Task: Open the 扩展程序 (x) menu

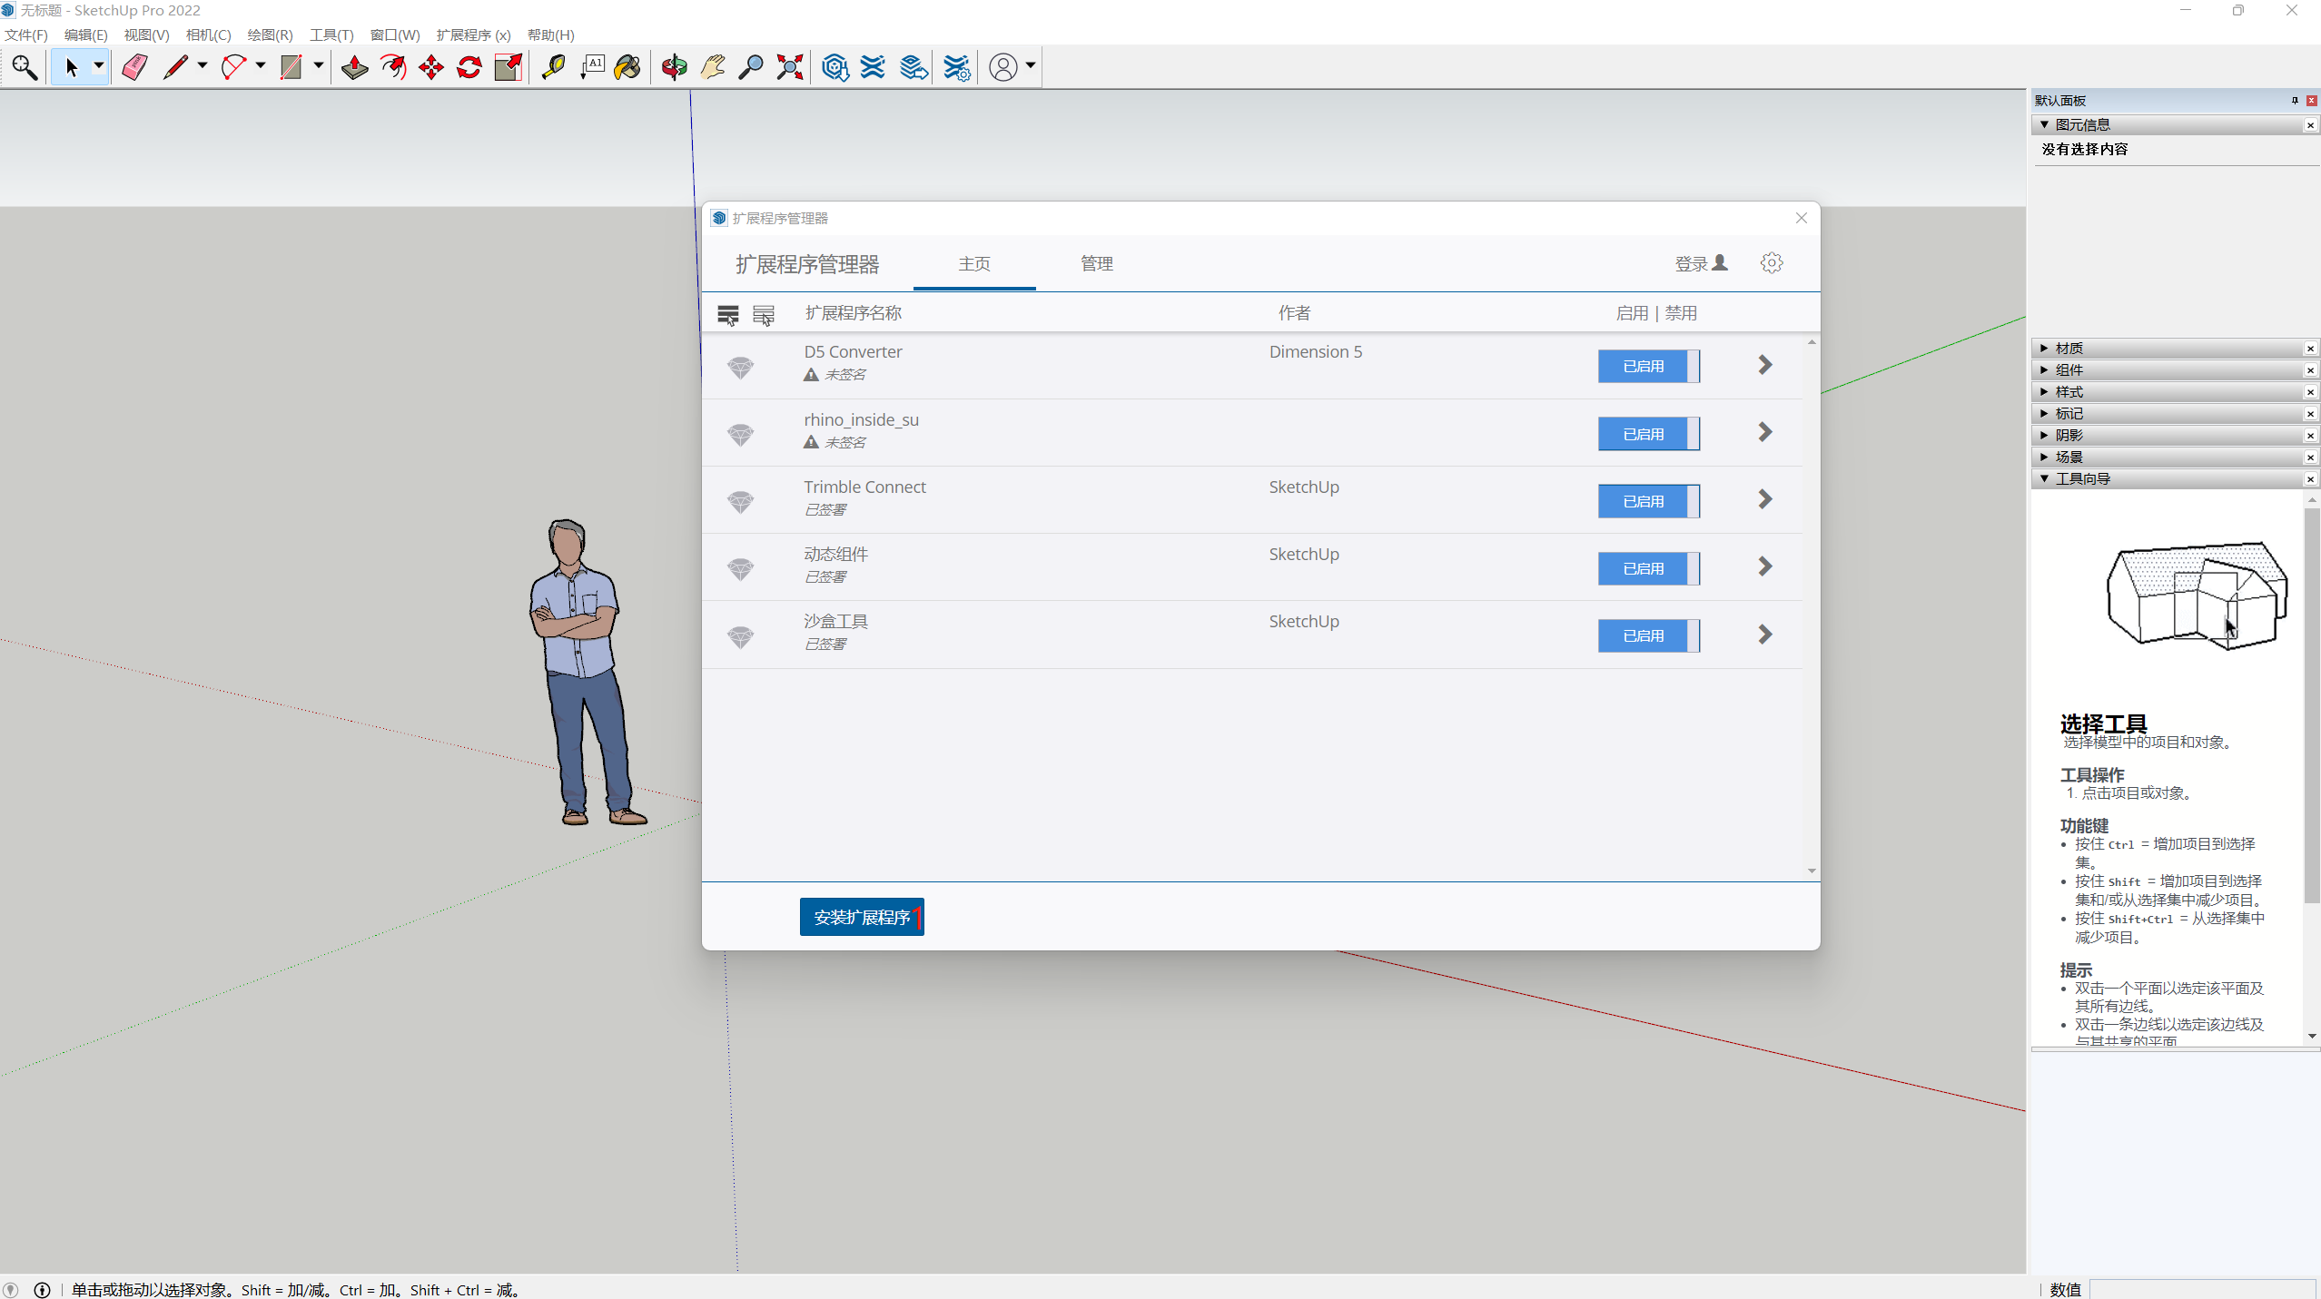Action: coord(473,34)
